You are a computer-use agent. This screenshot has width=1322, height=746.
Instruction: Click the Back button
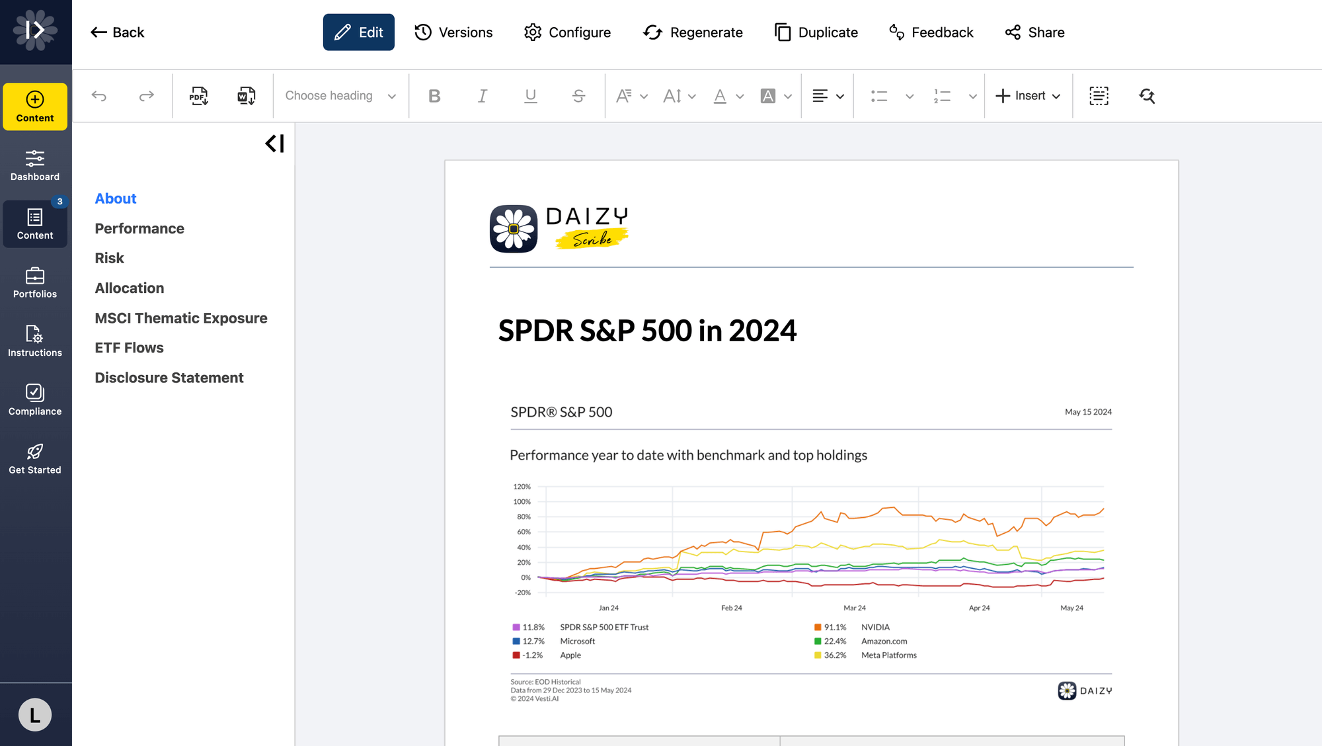click(118, 32)
